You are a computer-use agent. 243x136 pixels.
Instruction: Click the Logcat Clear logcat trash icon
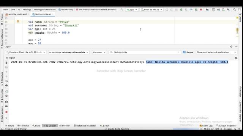pos(6,63)
